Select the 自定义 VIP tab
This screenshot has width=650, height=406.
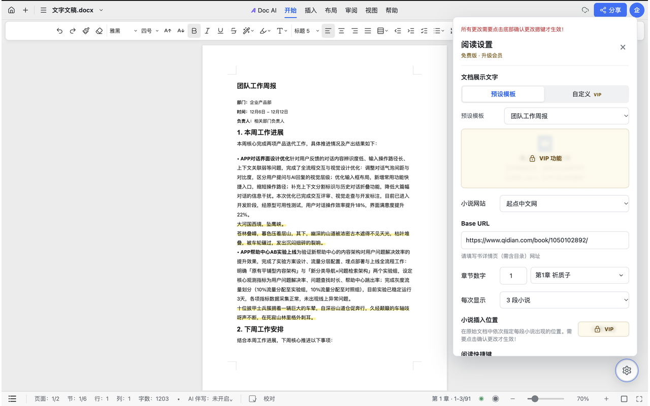(x=587, y=94)
